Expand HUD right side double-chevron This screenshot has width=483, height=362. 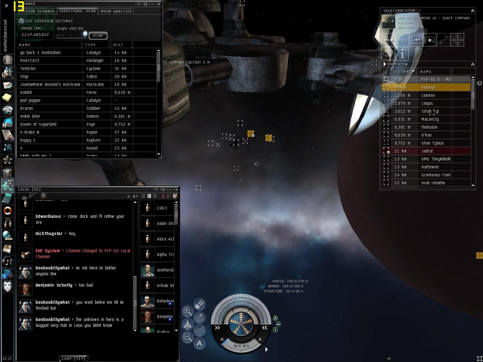[264, 328]
